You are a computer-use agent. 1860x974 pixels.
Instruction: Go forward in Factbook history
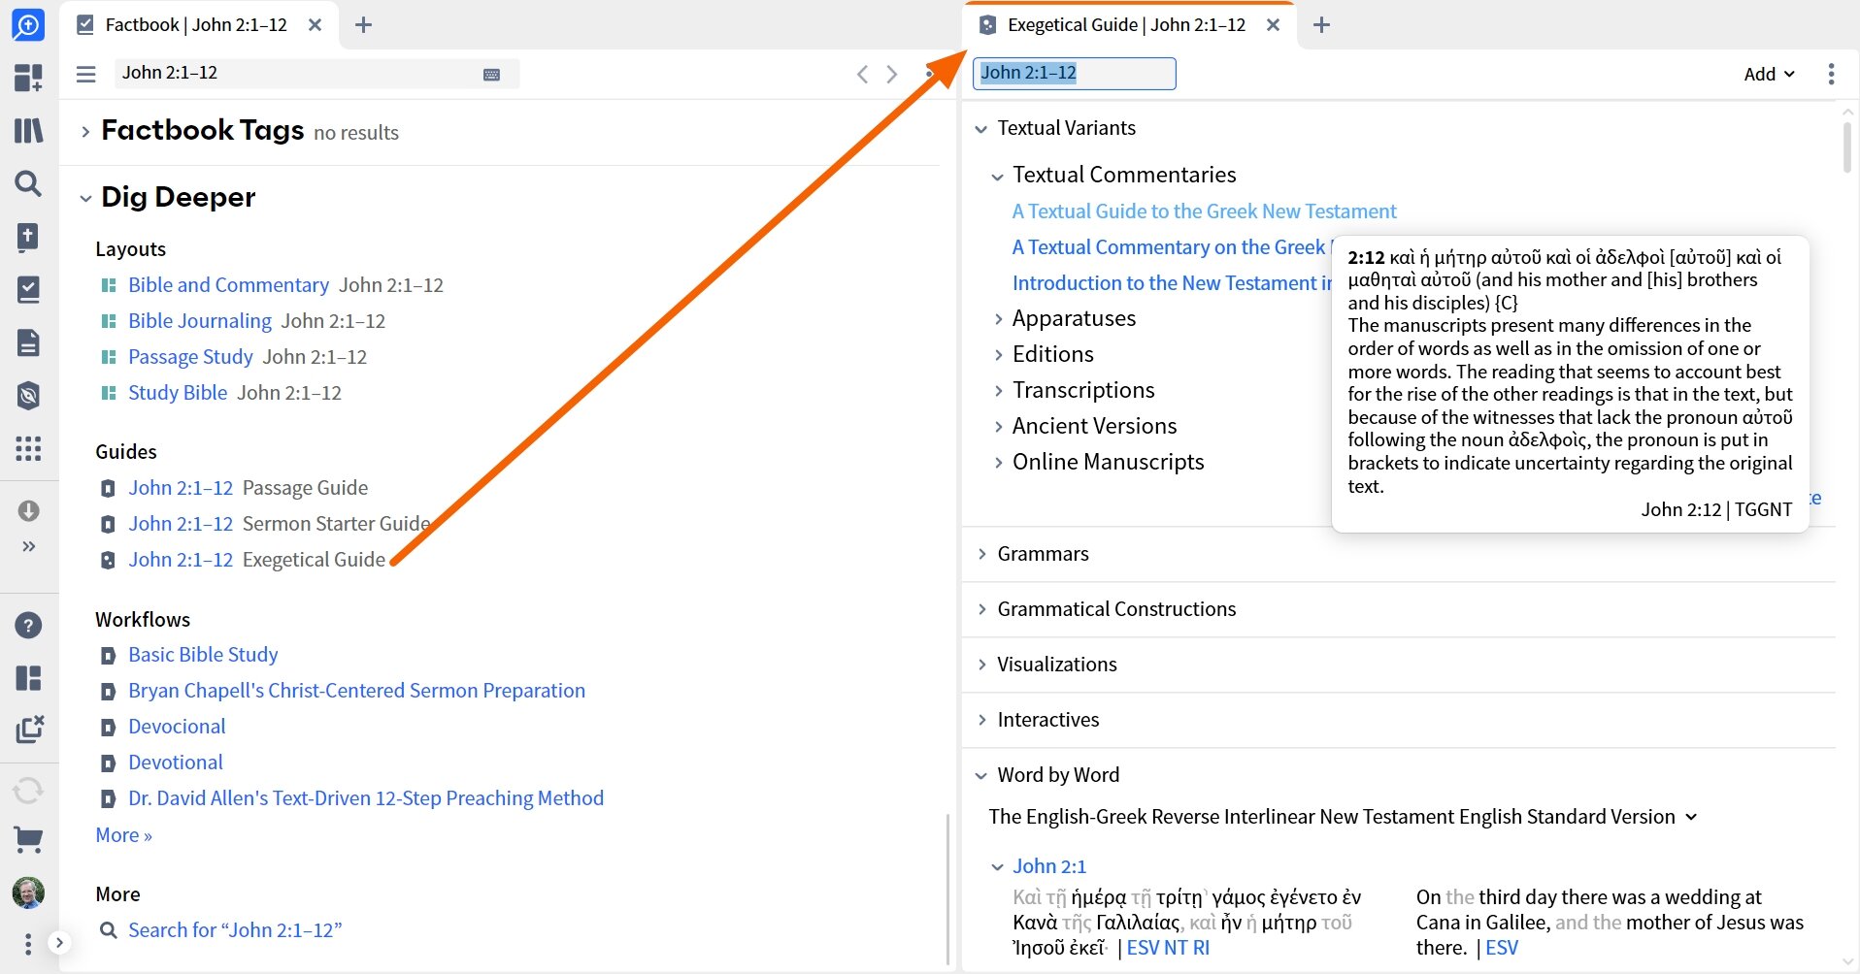point(892,74)
